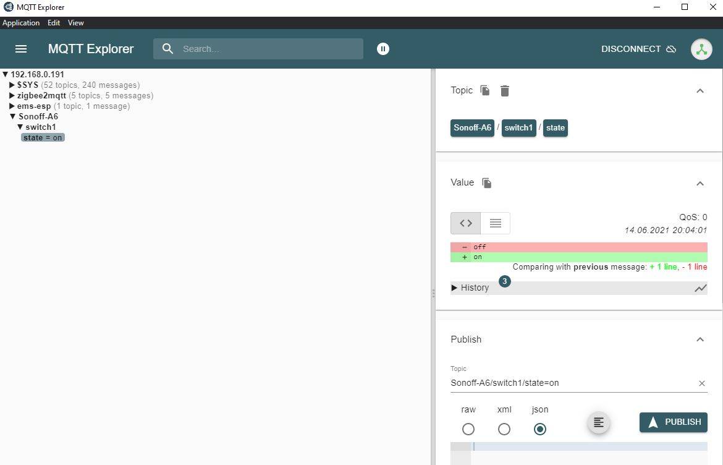
Task: Switch to diff code view
Action: click(466, 223)
